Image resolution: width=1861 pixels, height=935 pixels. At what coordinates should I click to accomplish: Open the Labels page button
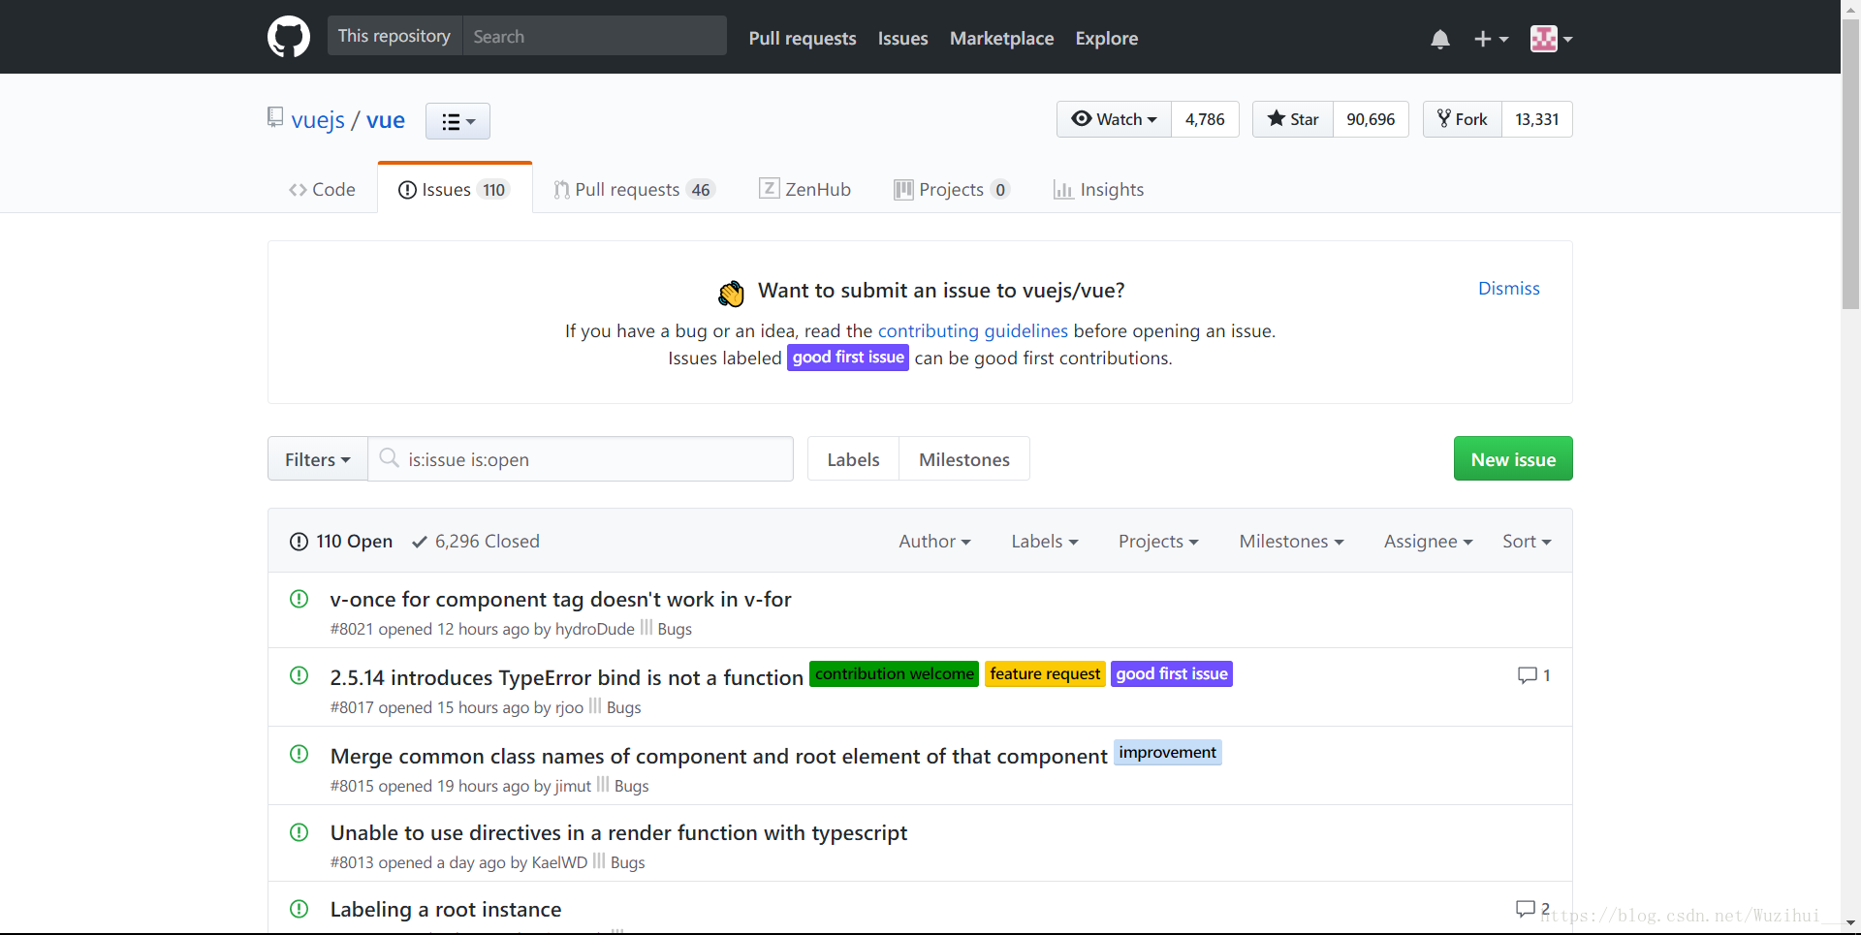coord(853,459)
